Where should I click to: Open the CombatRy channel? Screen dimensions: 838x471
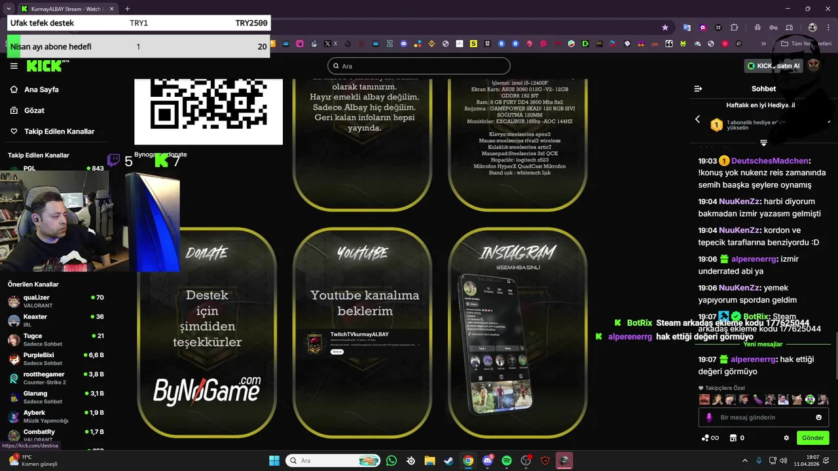(x=56, y=435)
